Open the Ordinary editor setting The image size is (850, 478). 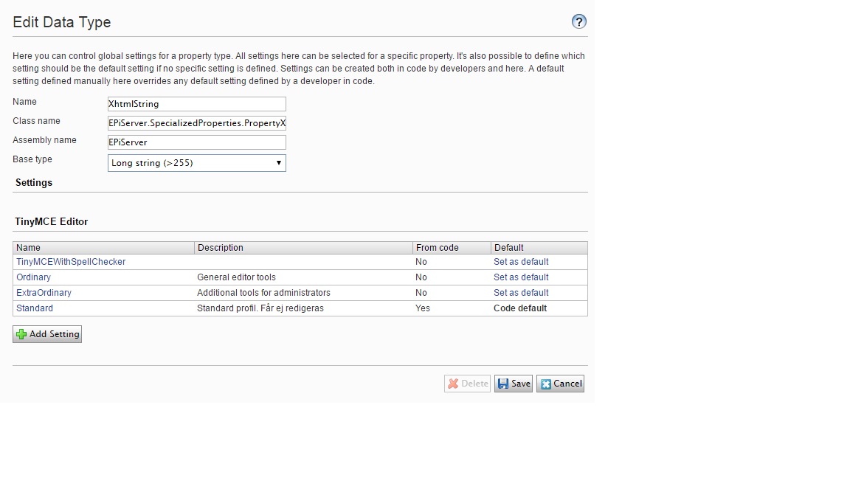[33, 277]
